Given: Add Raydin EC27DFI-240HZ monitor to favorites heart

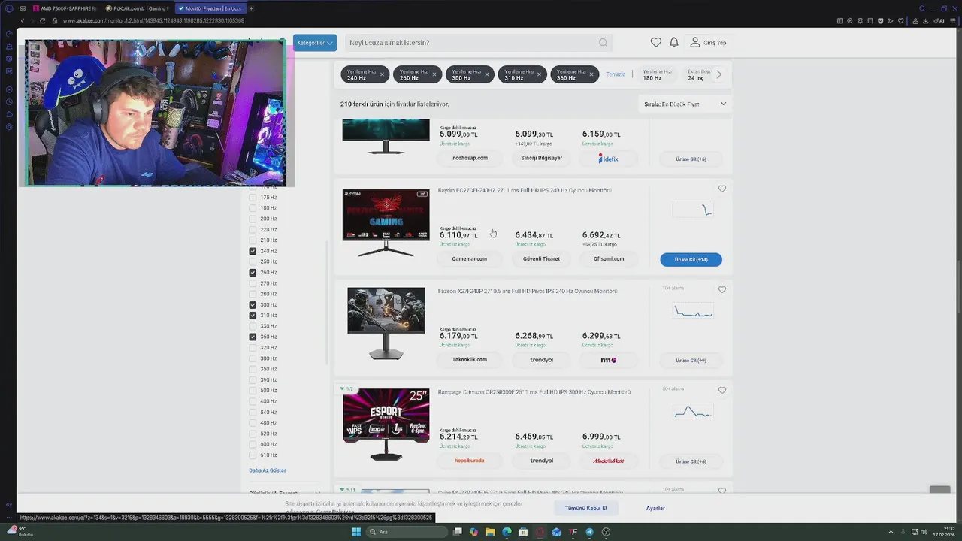Looking at the screenshot, I should [x=722, y=189].
